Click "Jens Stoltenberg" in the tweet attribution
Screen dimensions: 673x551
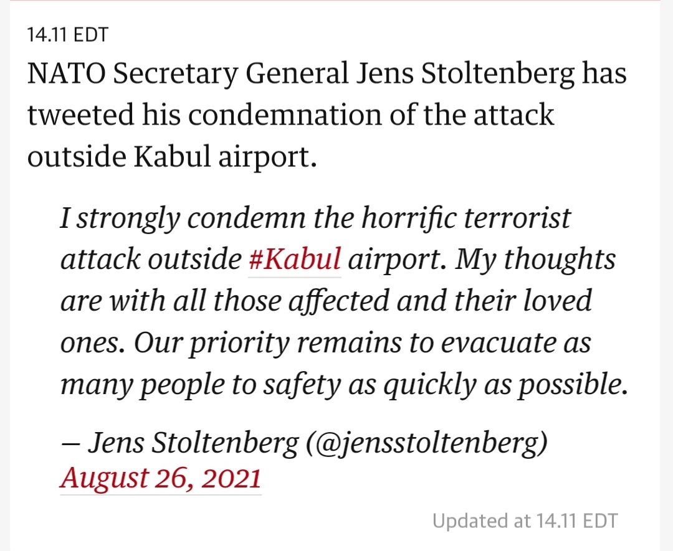193,443
